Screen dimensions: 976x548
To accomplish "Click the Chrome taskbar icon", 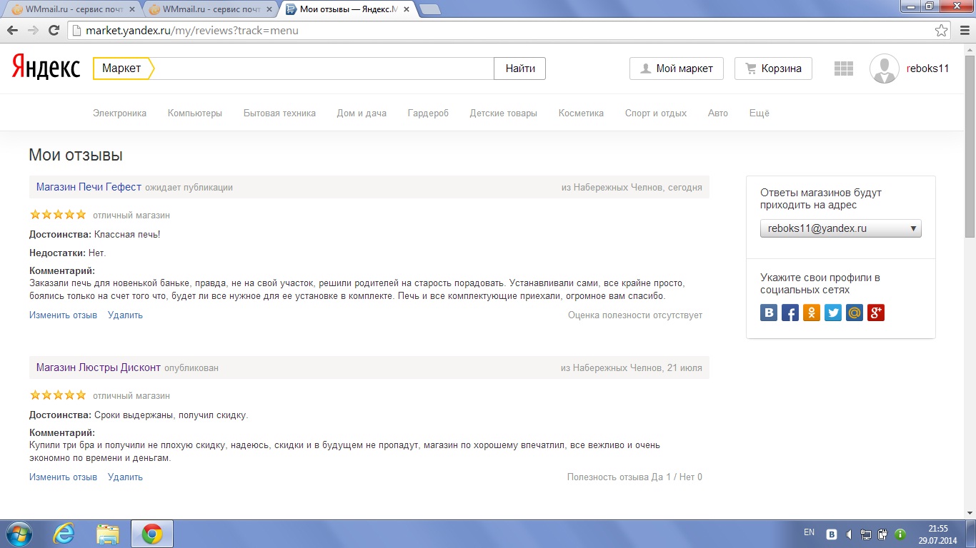I will click(x=151, y=534).
